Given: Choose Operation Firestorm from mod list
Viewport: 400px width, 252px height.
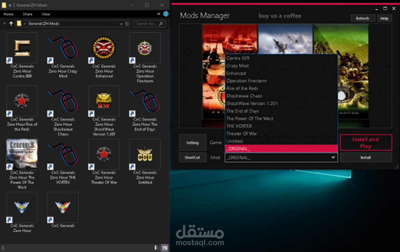Looking at the screenshot, I should [281, 81].
